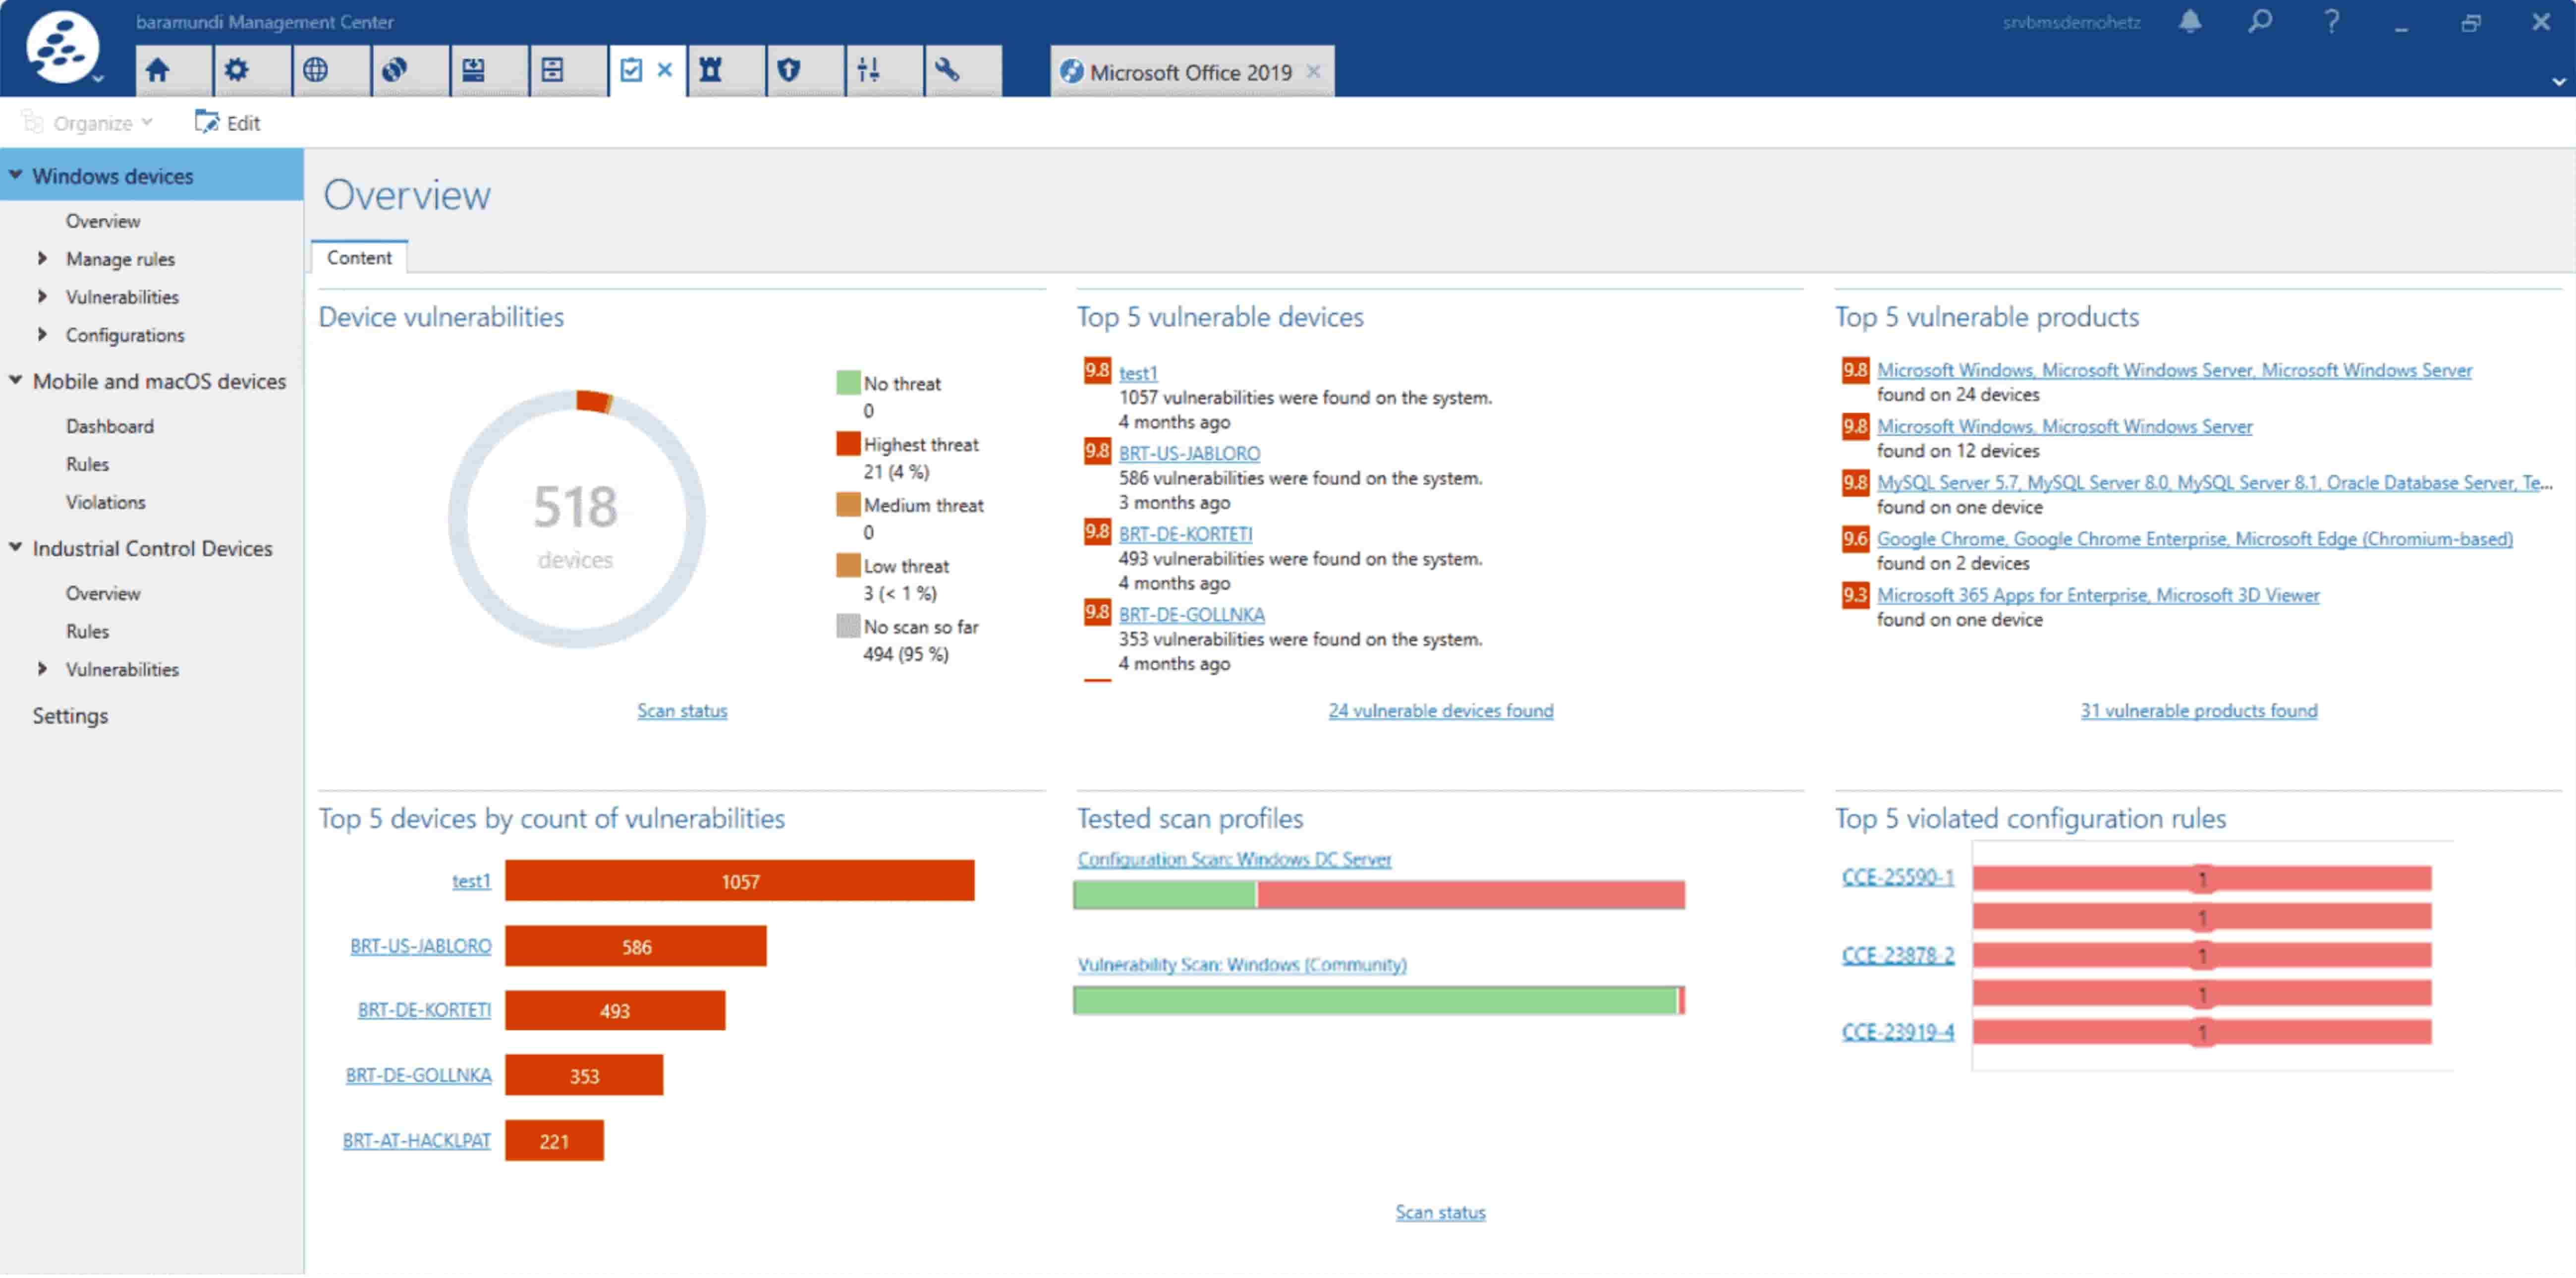Collapse the Windows devices tree section
The image size is (2576, 1278).
pyautogui.click(x=16, y=175)
